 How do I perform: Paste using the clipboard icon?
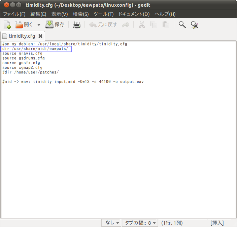(x=166, y=25)
